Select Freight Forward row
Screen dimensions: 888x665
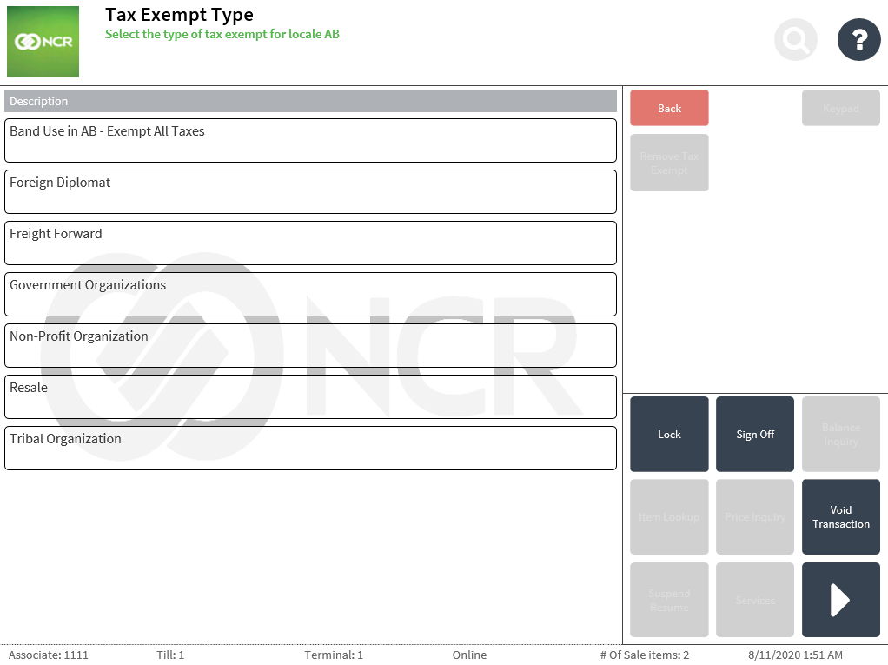(310, 243)
